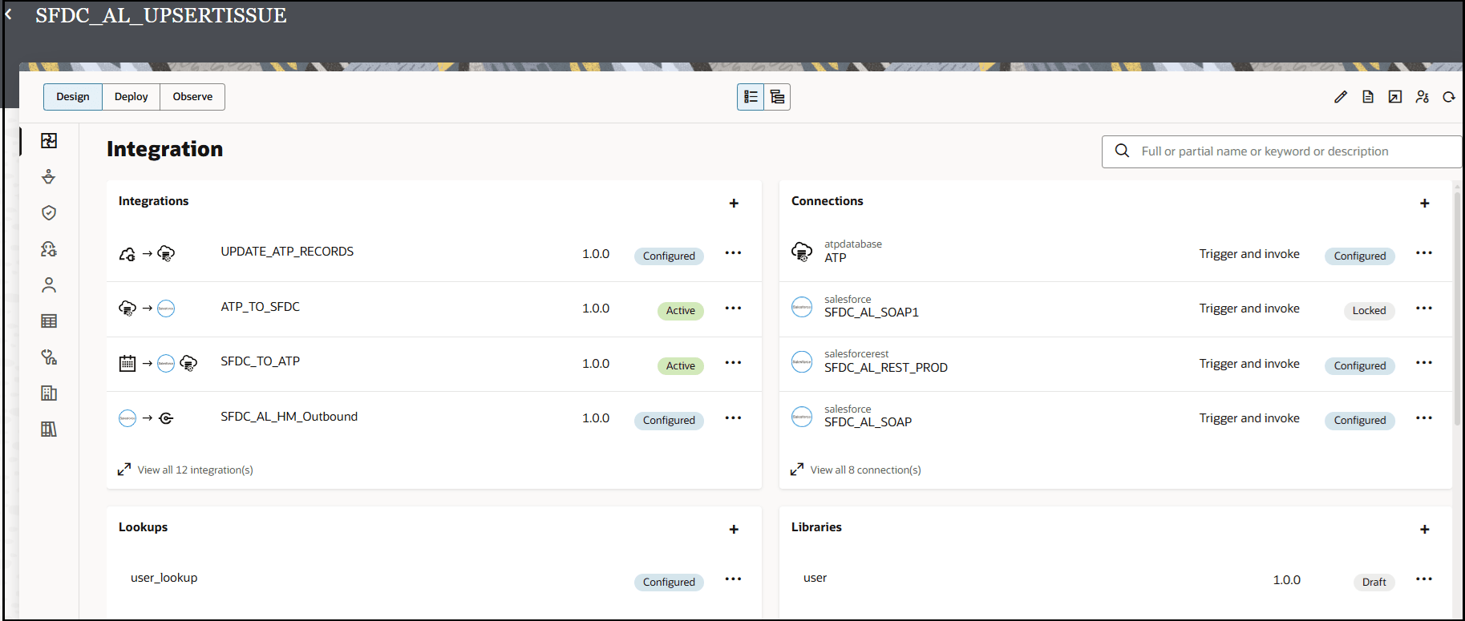Open the single person sidebar section
Screen dimensions: 1465x621
(49, 284)
